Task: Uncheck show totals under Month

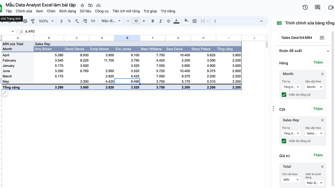Action: 284,95
